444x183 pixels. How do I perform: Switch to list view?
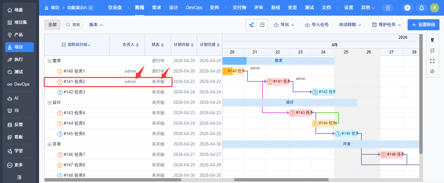tap(262, 25)
